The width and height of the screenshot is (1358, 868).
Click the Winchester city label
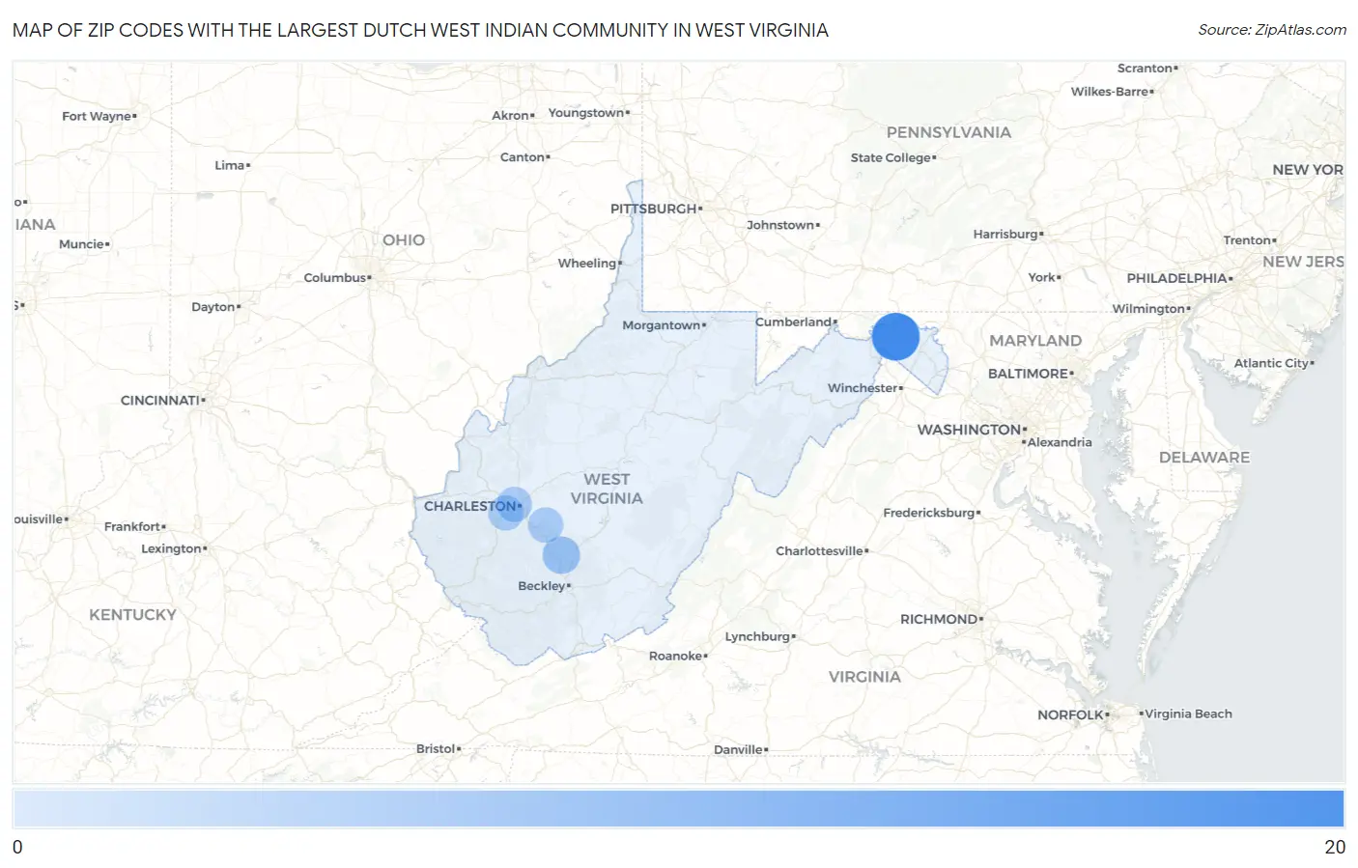pyautogui.click(x=863, y=388)
